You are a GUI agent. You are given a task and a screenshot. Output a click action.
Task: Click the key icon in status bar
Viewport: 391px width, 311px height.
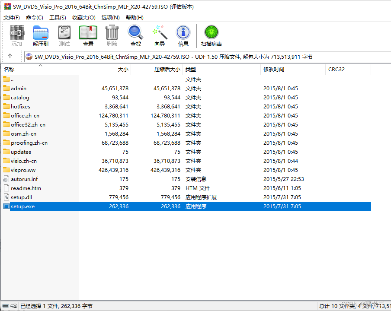coord(14,306)
